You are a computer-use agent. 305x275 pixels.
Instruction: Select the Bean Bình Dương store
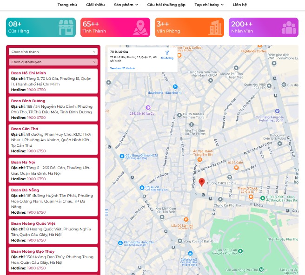point(53,109)
